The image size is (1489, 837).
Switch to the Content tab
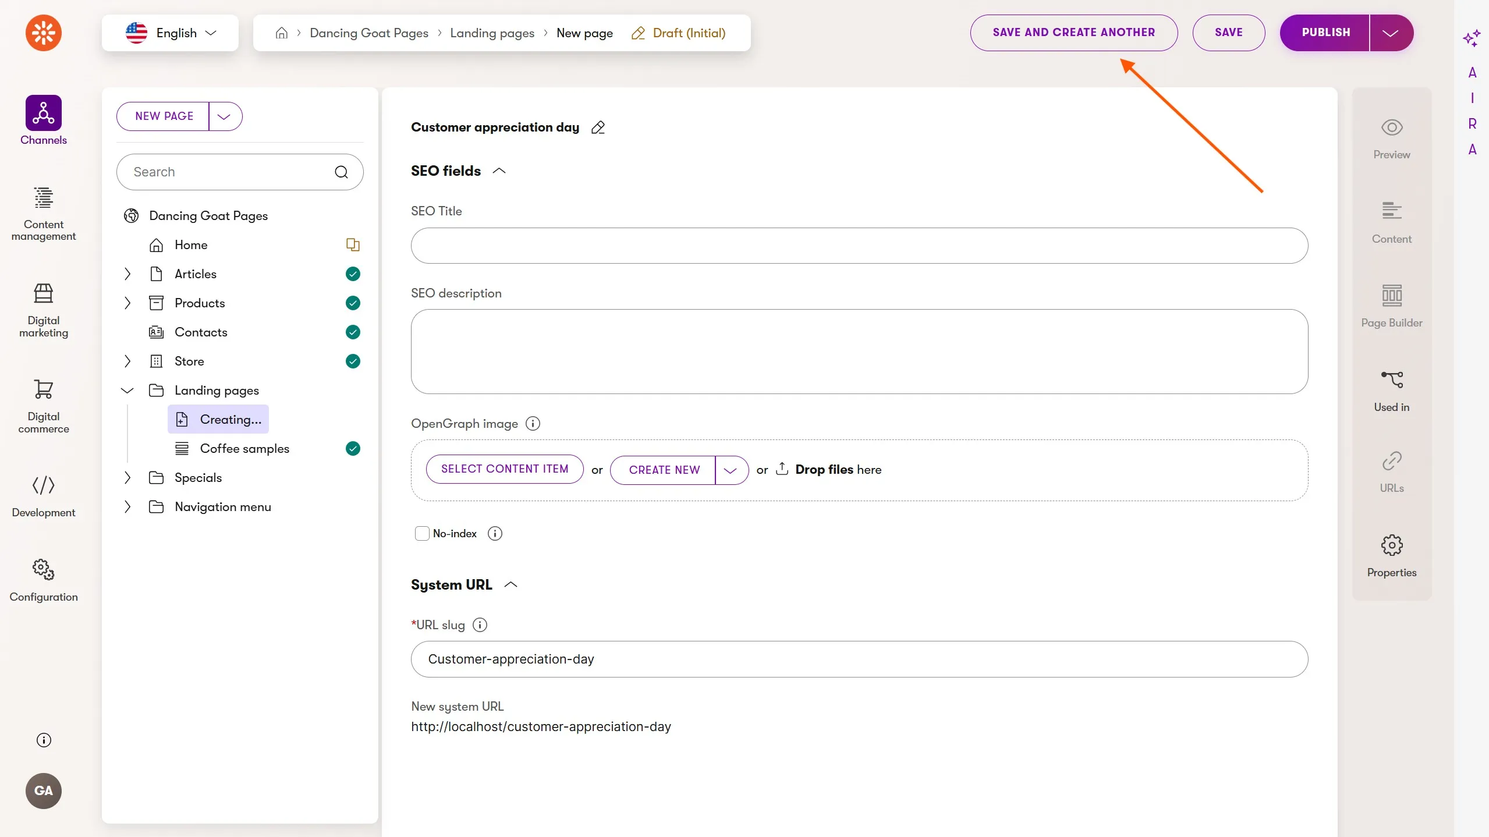[1392, 223]
